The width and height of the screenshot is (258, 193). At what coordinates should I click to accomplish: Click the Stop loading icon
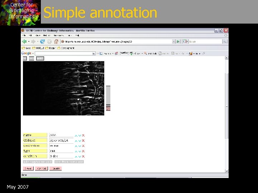[x=49, y=41]
